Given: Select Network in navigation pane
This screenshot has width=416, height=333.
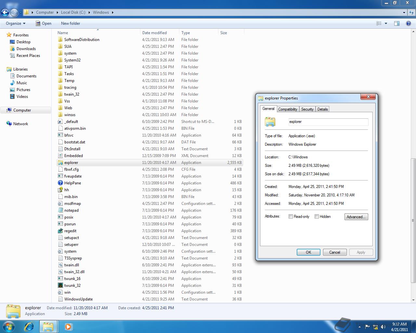Looking at the screenshot, I should 20,124.
